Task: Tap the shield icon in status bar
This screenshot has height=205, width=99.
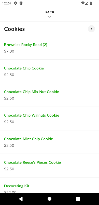Action: 21,3
